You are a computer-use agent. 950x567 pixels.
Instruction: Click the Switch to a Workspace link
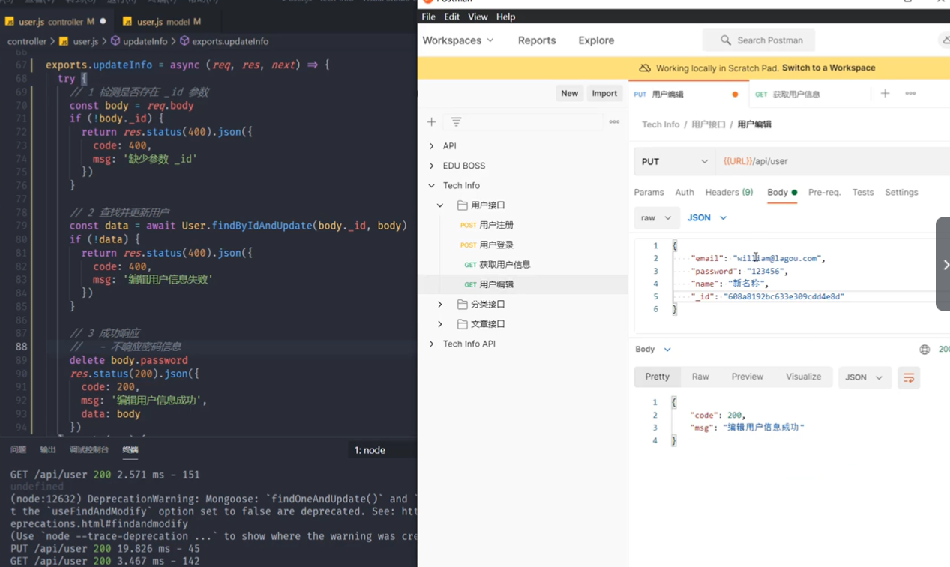(x=829, y=67)
